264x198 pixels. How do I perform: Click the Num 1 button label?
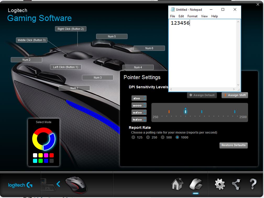[74, 88]
